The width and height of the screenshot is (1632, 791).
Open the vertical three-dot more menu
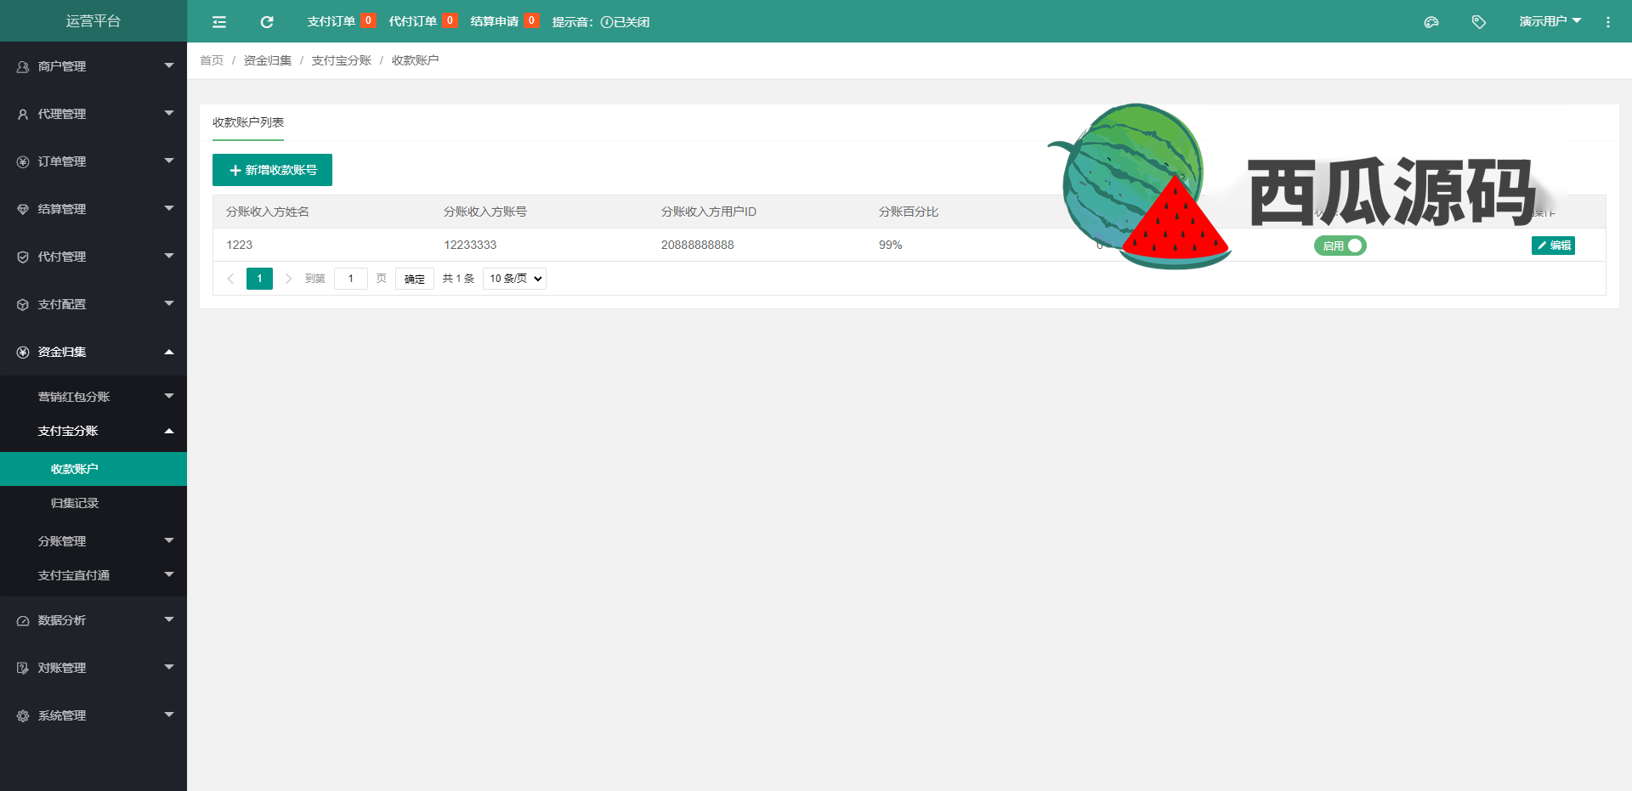pyautogui.click(x=1608, y=22)
